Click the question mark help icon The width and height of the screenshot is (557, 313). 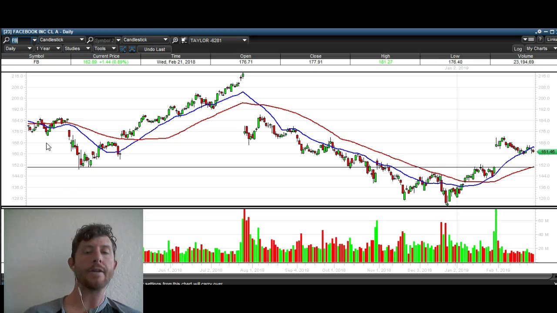tap(540, 40)
